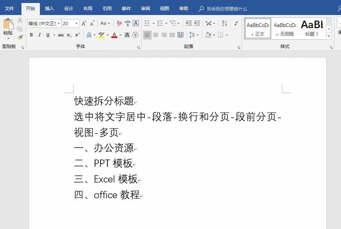Open the font name dropdown
341x229 pixels.
pyautogui.click(x=59, y=23)
